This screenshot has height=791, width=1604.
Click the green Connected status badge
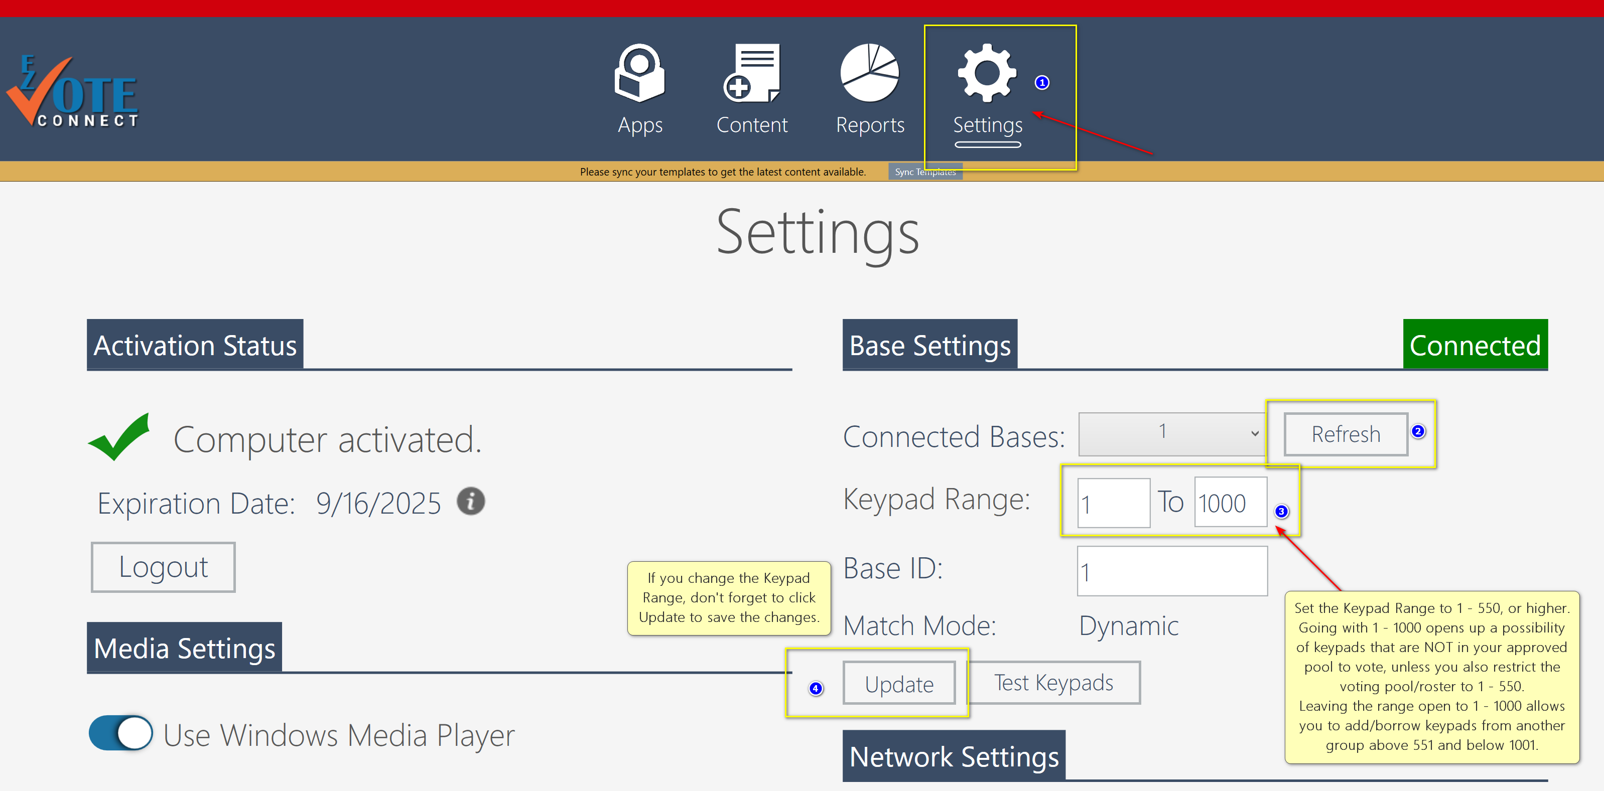[x=1475, y=345]
